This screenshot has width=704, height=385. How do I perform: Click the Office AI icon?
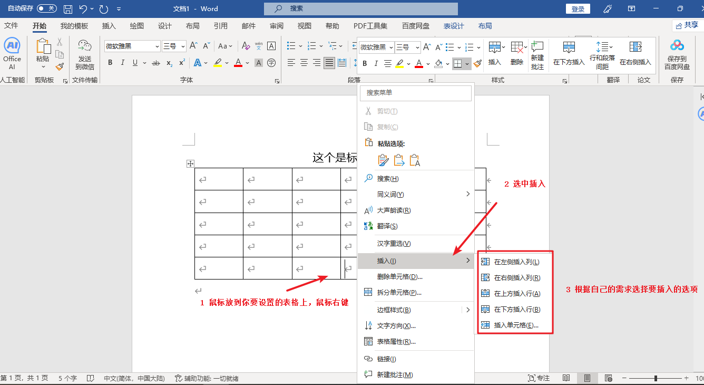pos(12,46)
